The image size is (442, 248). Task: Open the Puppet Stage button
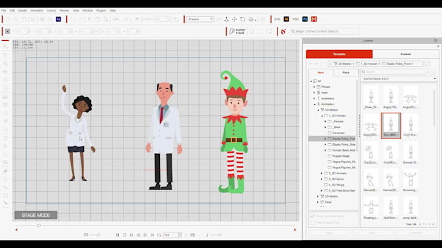(x=237, y=31)
